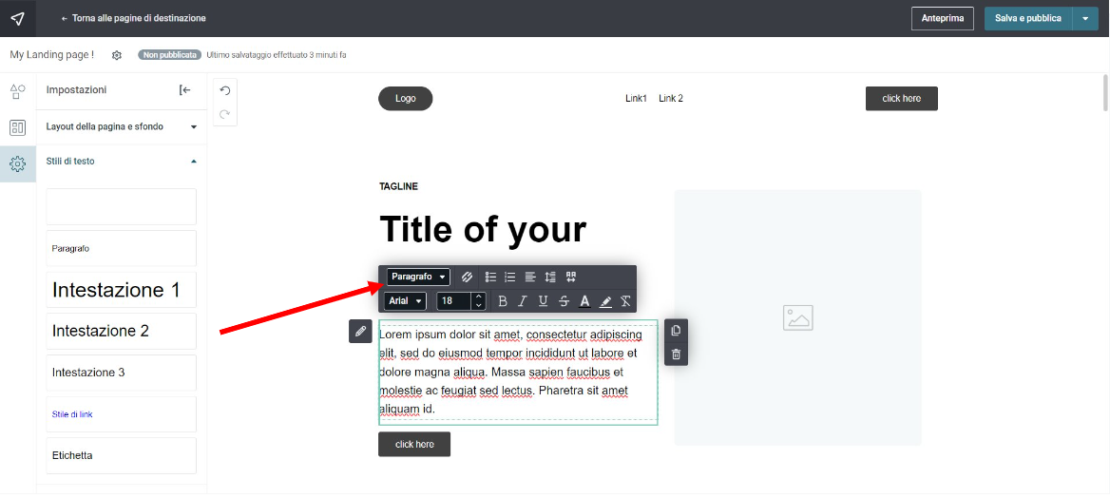Go back via Torna alle pagine di destinazione
This screenshot has width=1110, height=498.
(134, 18)
